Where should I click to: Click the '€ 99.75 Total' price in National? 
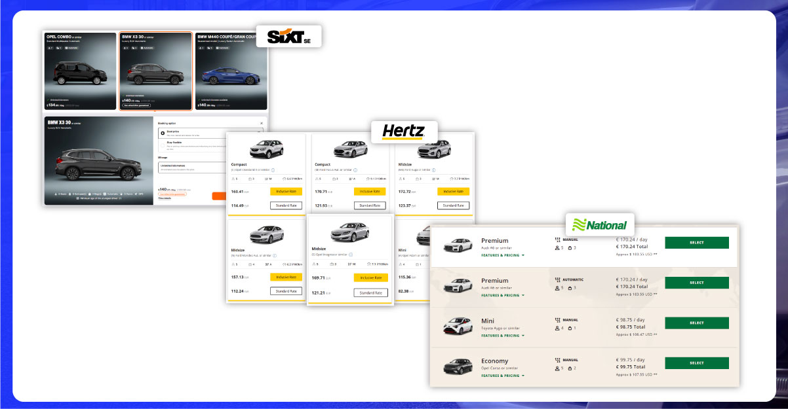pos(631,366)
